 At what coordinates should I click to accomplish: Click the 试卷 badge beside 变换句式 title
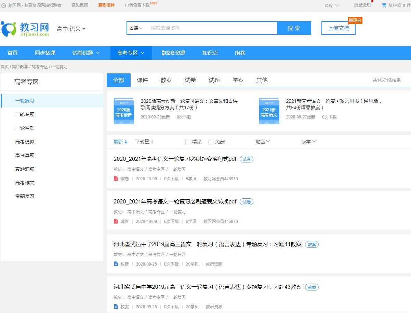tap(246, 159)
